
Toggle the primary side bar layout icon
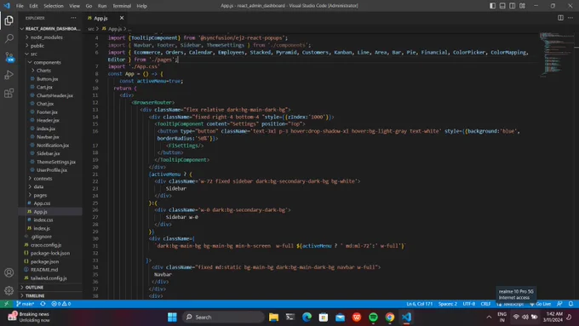pyautogui.click(x=493, y=6)
